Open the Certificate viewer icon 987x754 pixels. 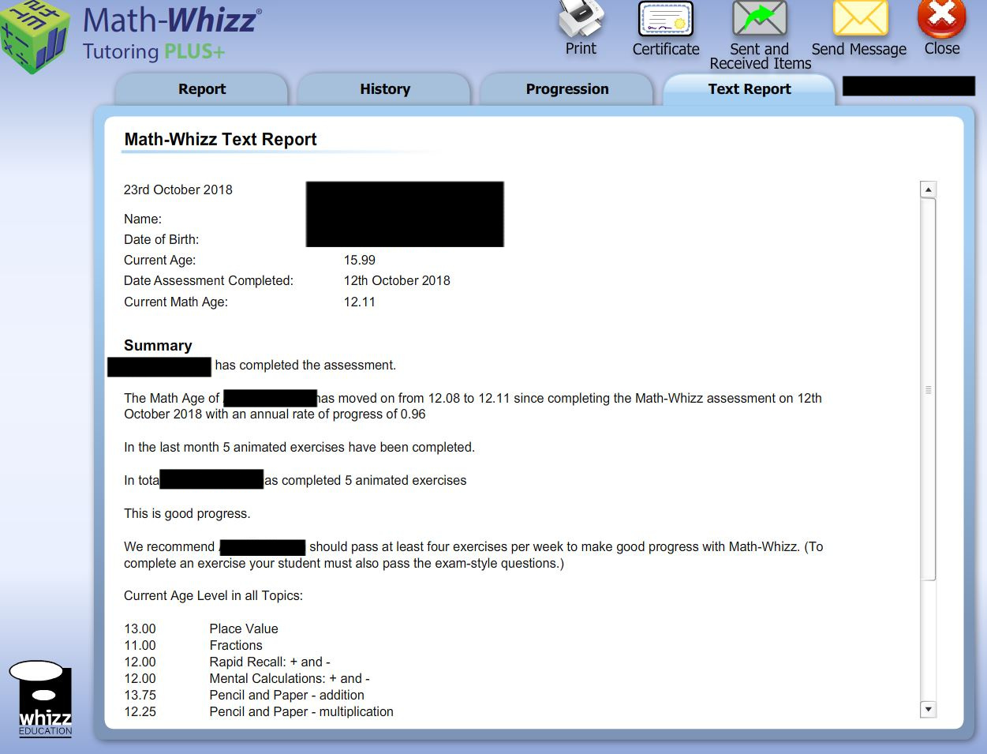(665, 20)
